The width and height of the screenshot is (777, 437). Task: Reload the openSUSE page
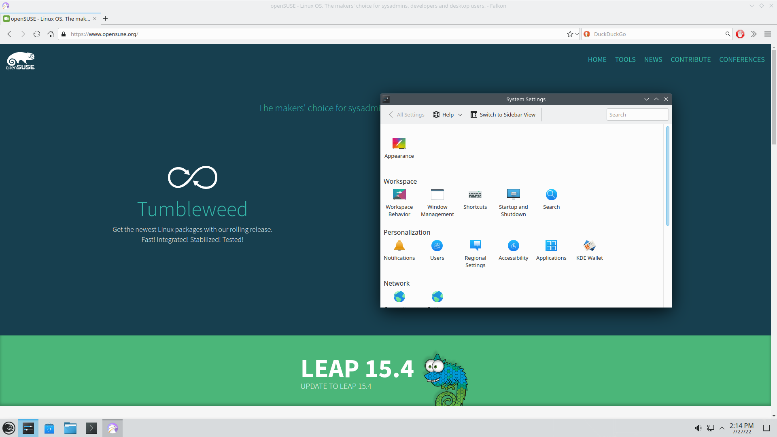[37, 34]
